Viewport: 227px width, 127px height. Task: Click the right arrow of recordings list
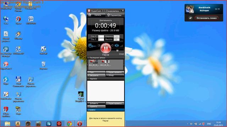click(124, 65)
